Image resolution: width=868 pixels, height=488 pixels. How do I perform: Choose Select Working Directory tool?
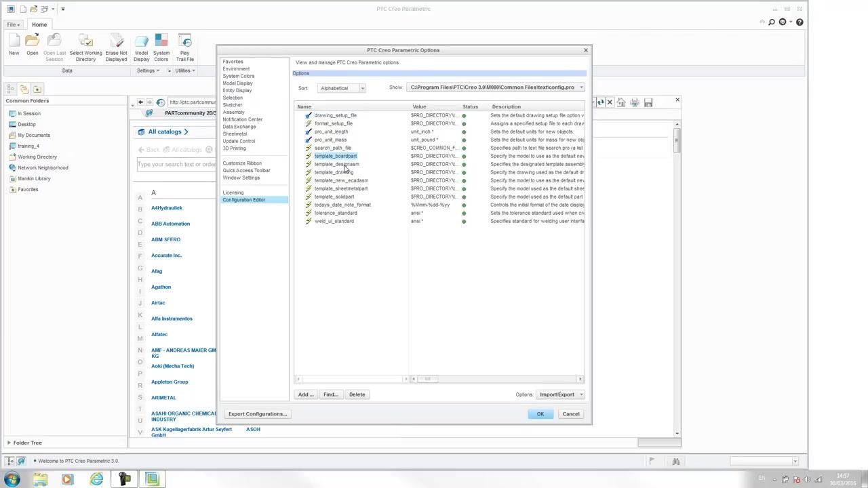coord(85,47)
